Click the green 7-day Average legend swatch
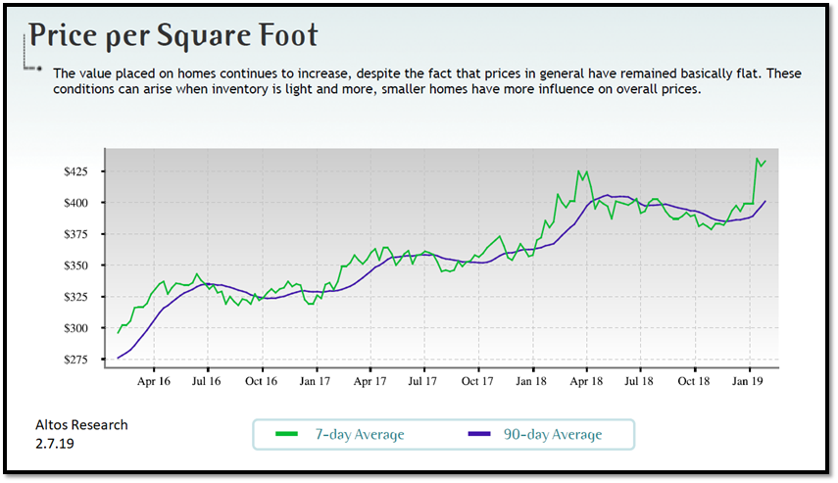 (x=285, y=434)
